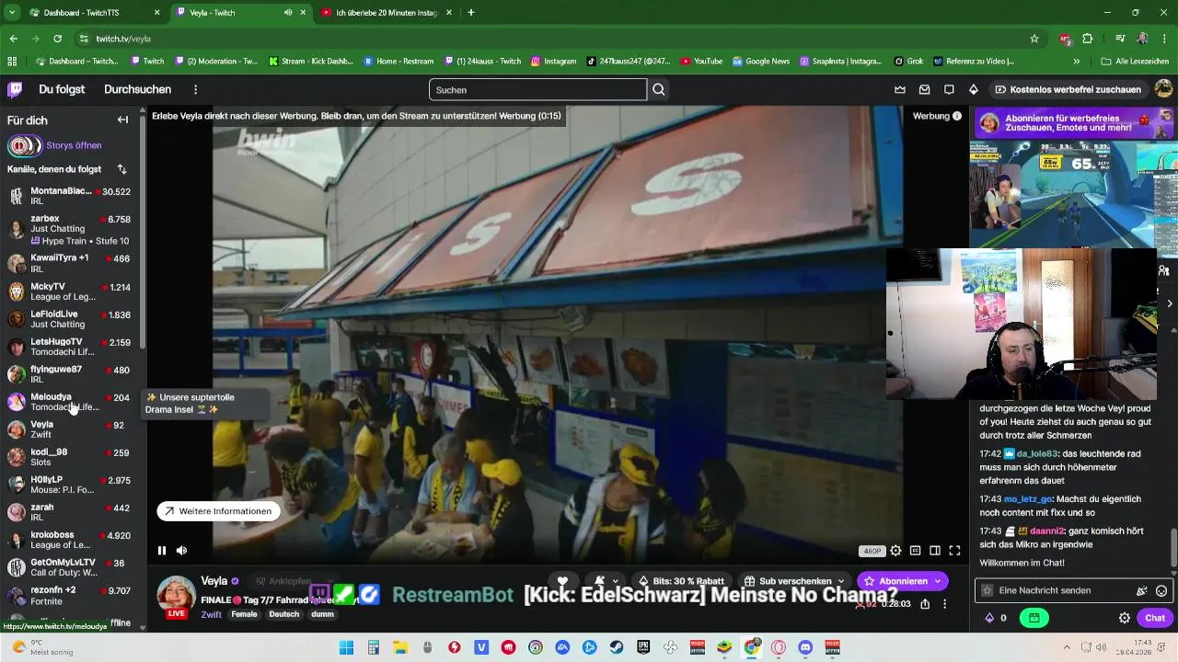1178x662 pixels.
Task: Open the player settings gear
Action: (x=895, y=551)
